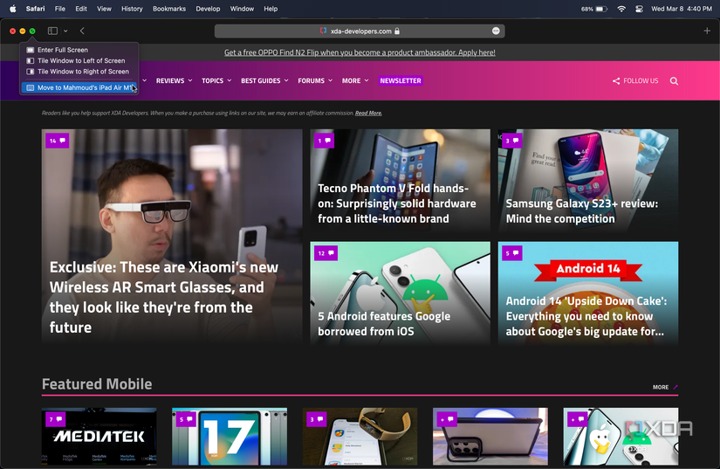Open the Edit menu
Screen dimensions: 720x469
[81, 9]
